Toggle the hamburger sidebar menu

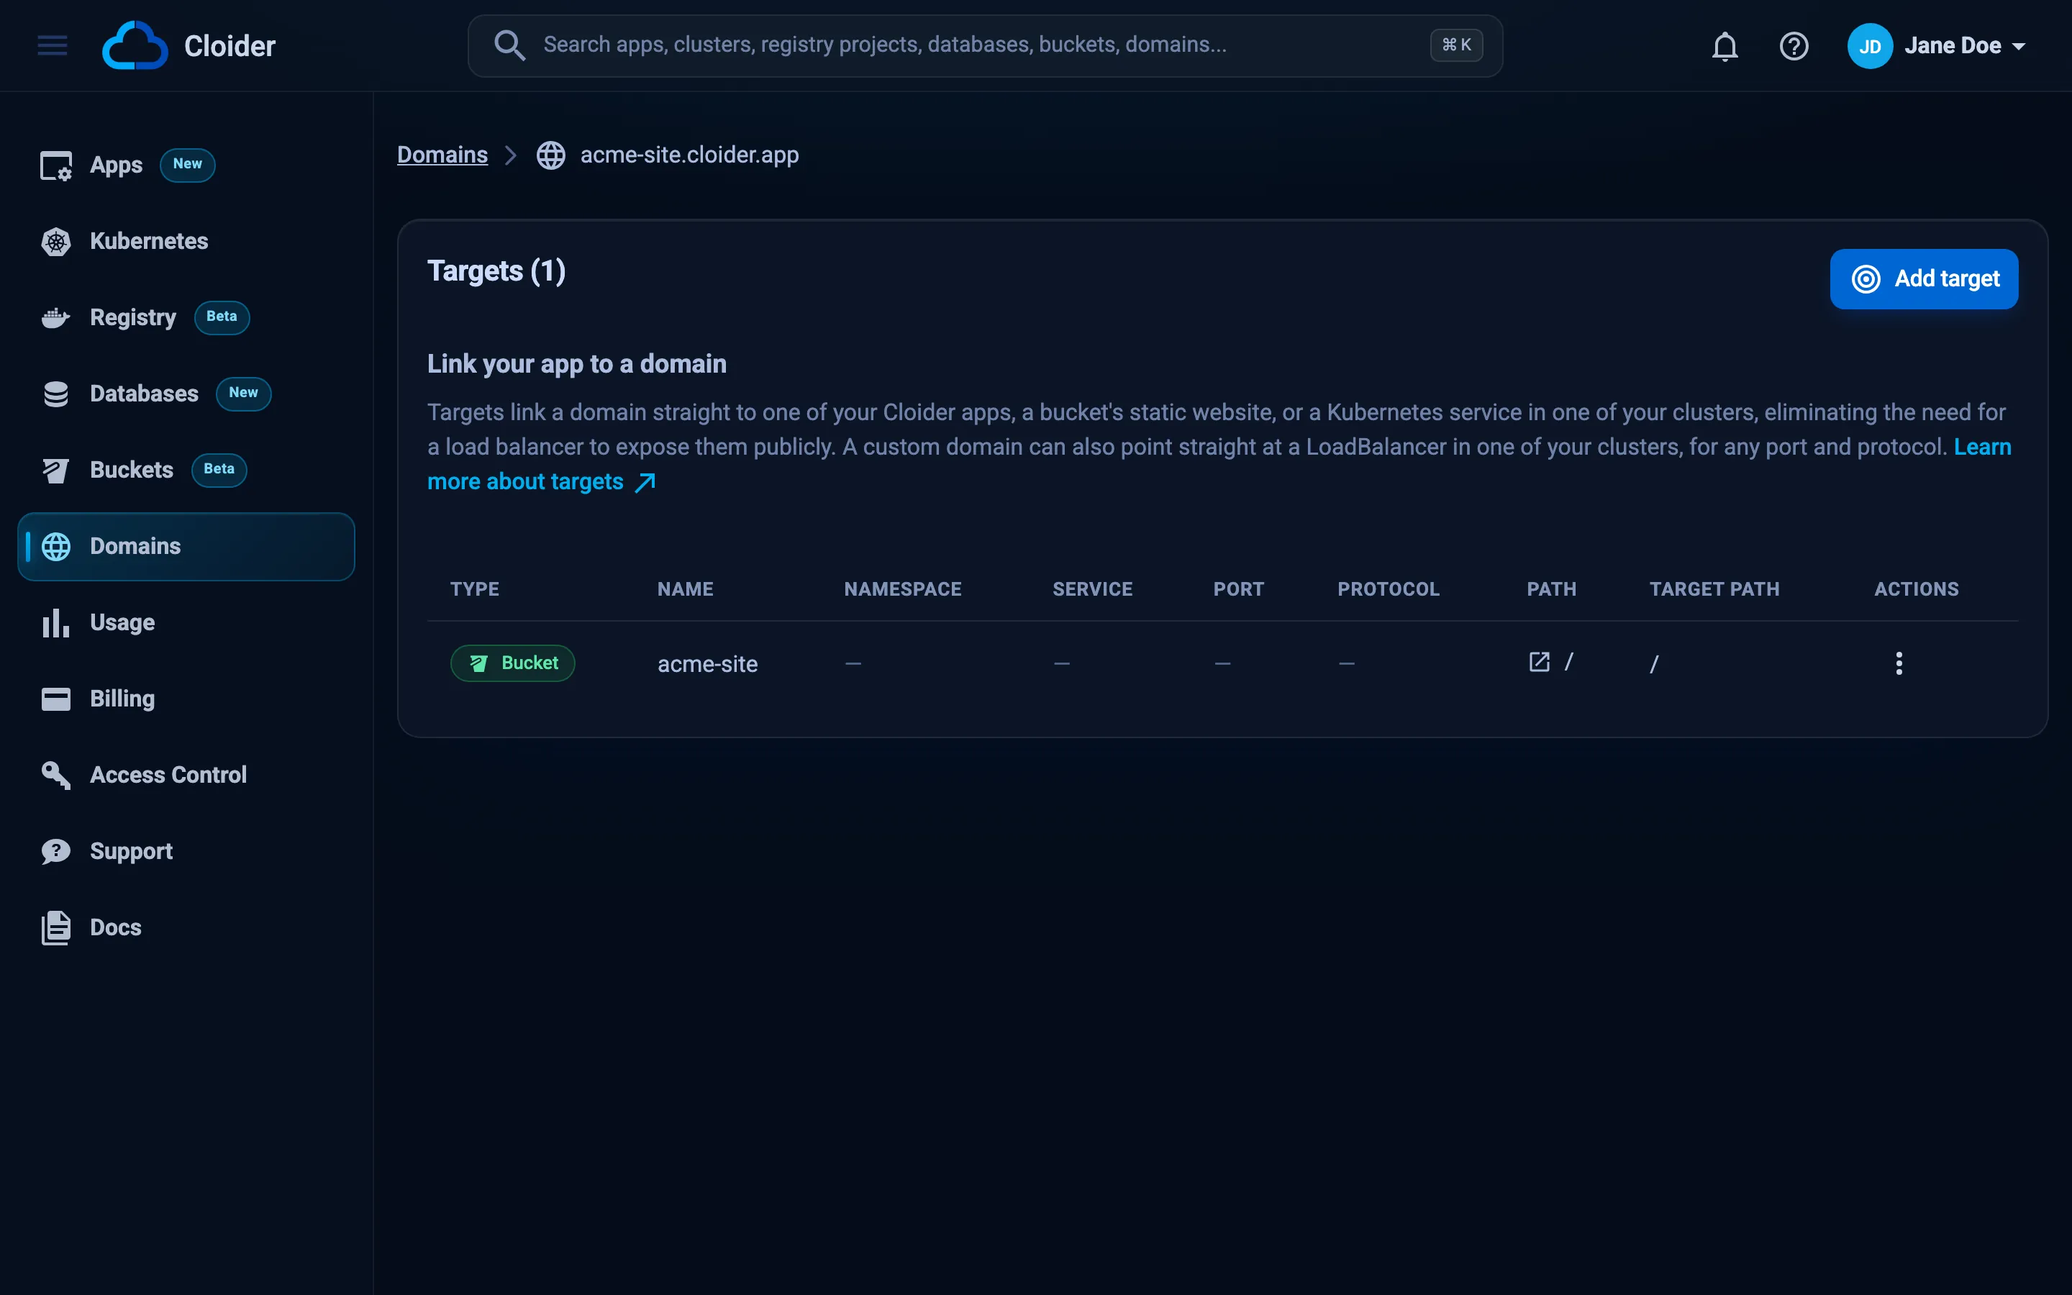coord(53,45)
